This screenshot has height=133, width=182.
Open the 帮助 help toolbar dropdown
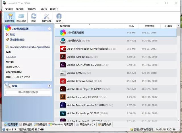point(59,18)
